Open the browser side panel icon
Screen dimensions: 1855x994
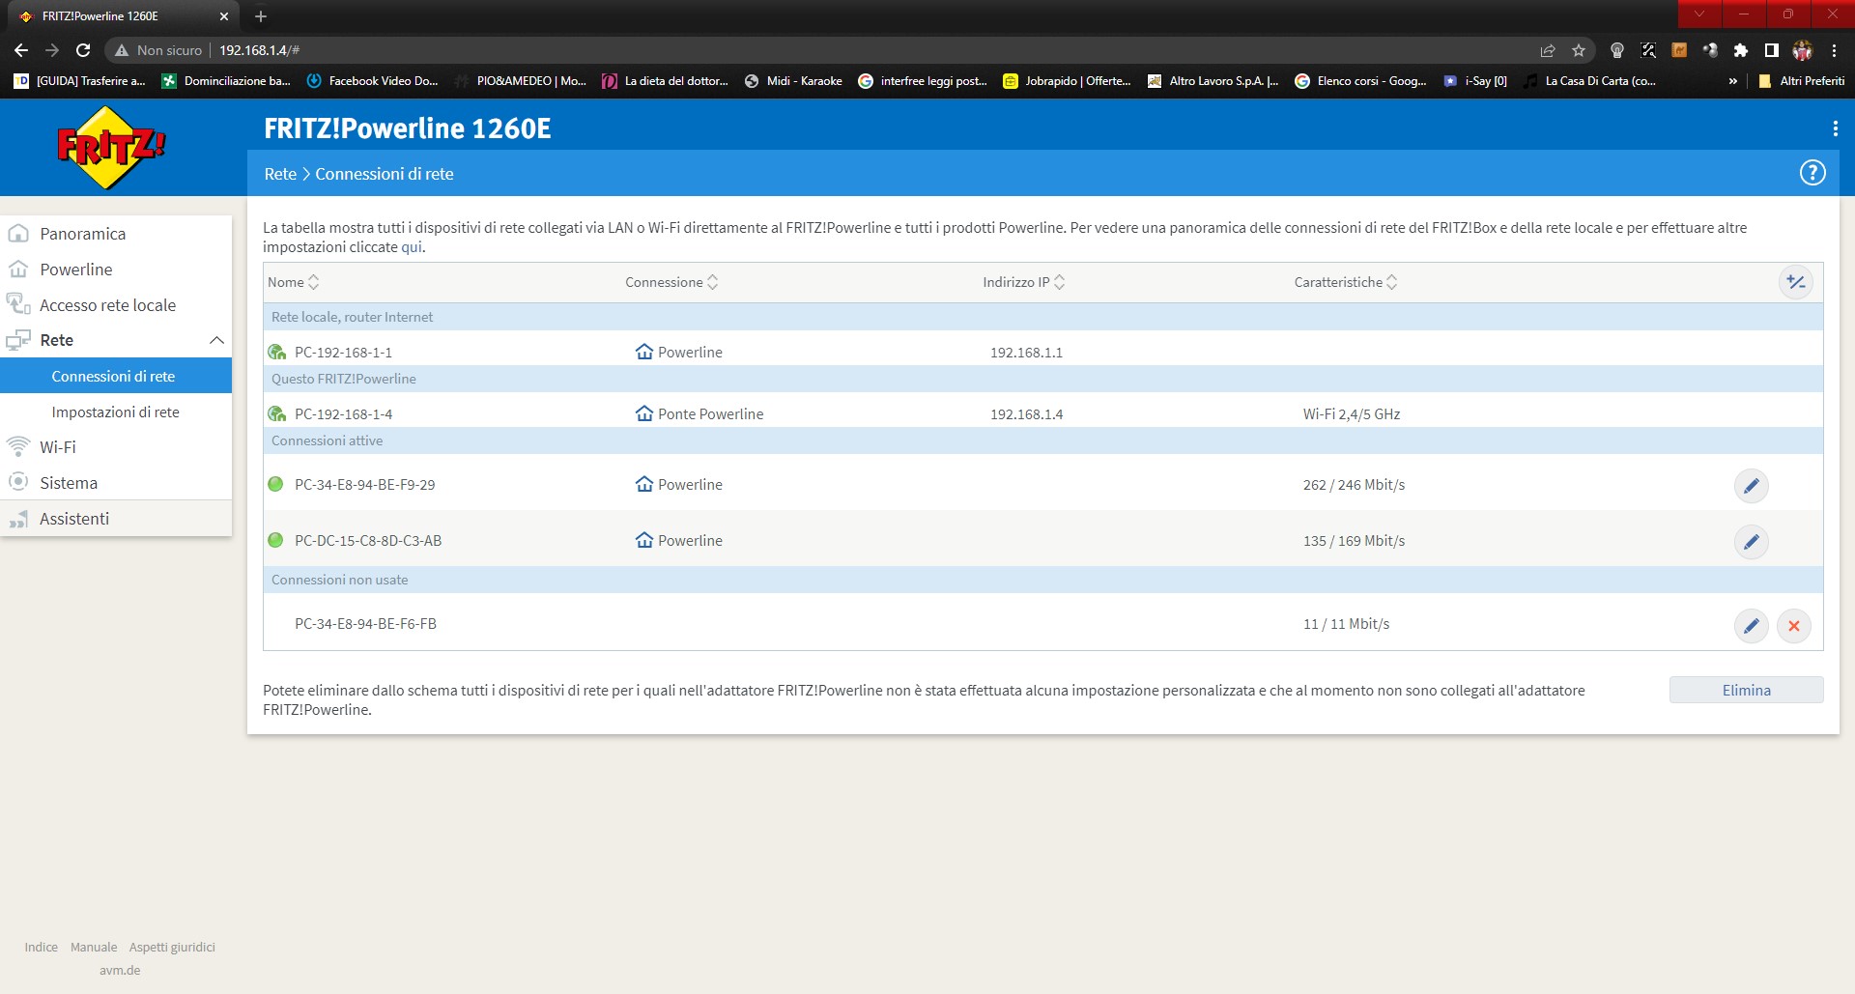pyautogui.click(x=1772, y=50)
